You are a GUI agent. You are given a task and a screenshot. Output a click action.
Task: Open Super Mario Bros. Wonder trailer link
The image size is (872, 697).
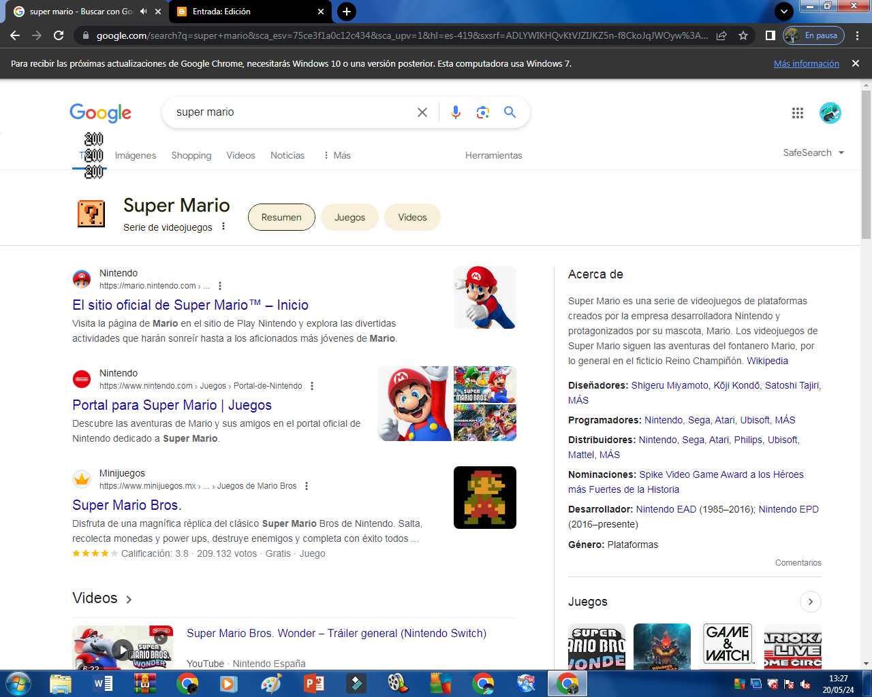click(337, 633)
